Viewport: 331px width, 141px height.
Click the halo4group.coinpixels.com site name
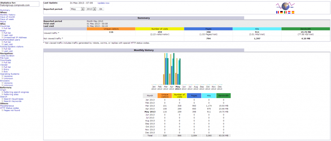[15, 5]
